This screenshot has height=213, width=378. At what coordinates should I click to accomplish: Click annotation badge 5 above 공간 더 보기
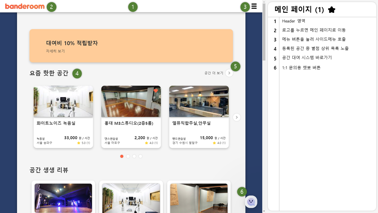235,66
